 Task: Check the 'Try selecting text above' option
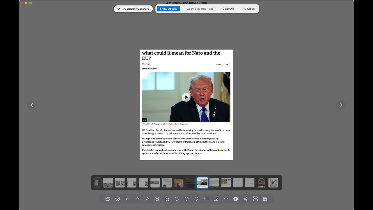click(x=133, y=9)
